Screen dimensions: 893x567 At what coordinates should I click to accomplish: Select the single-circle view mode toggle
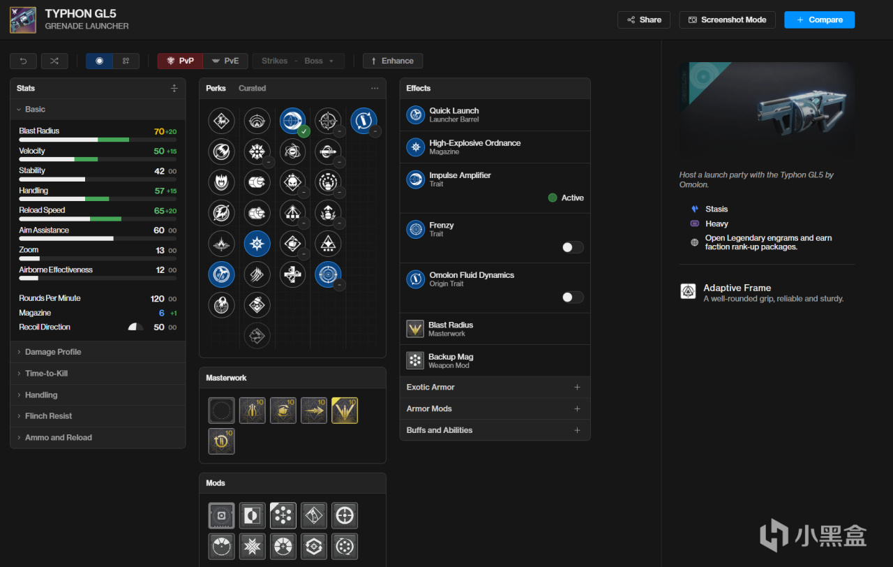click(99, 61)
